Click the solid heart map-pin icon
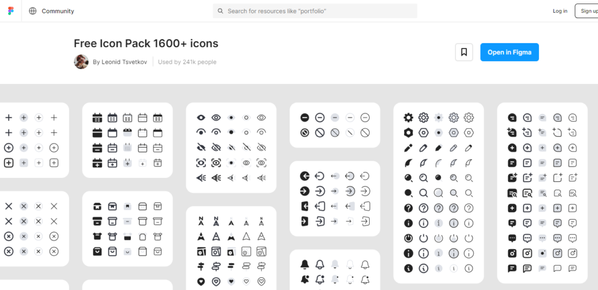598x290 pixels. pyautogui.click(x=201, y=282)
